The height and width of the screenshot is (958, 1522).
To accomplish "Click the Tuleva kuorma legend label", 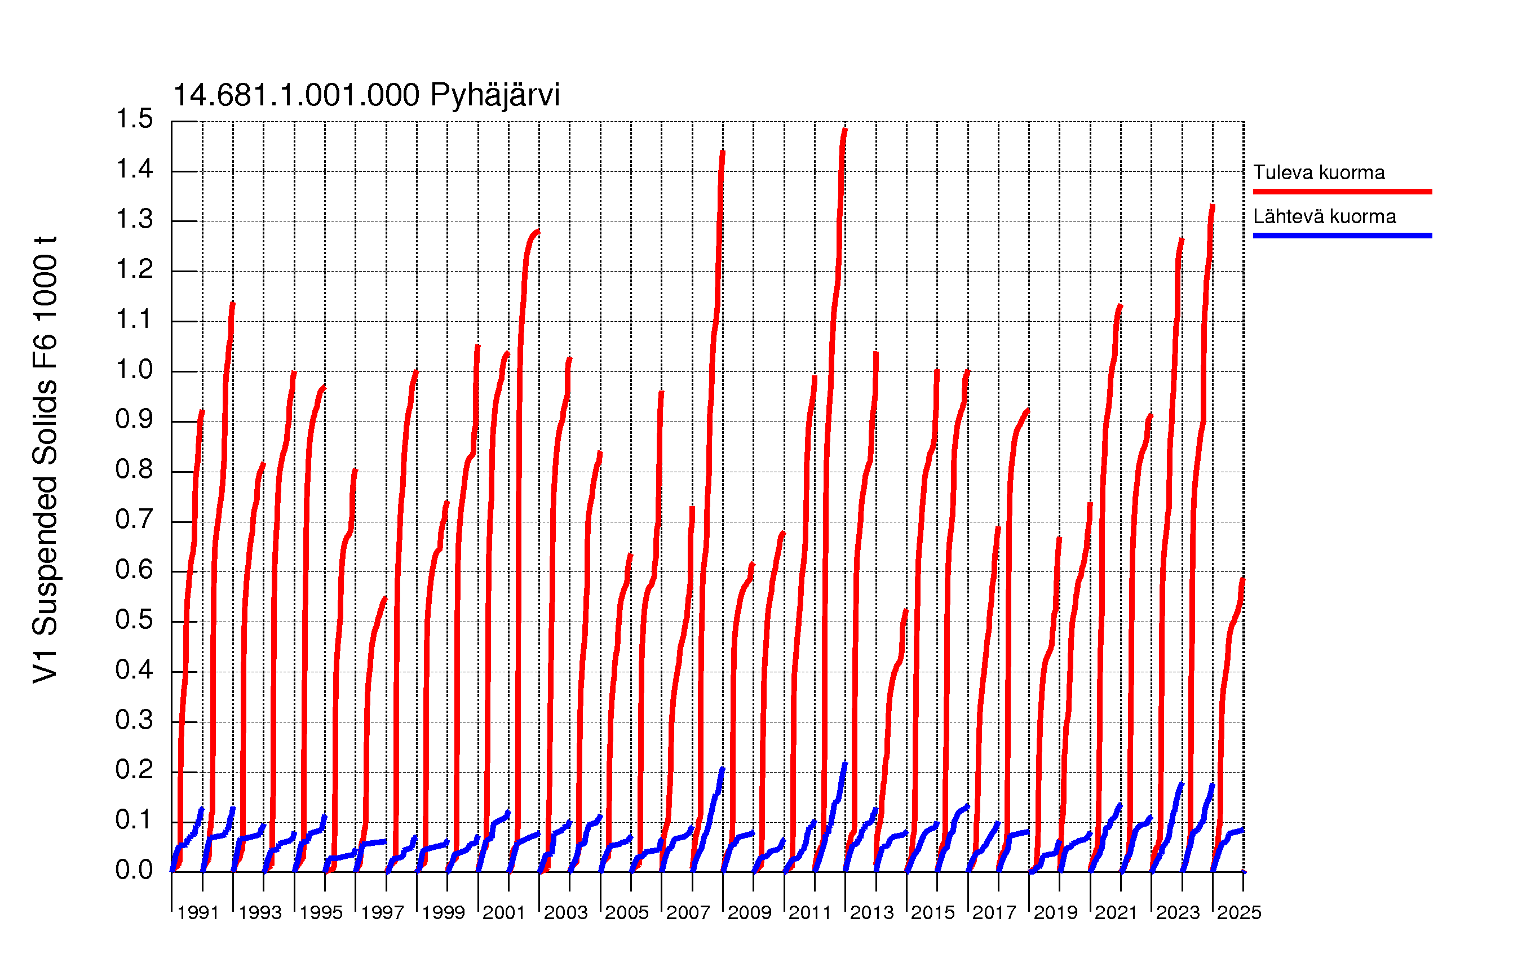I will [1319, 172].
